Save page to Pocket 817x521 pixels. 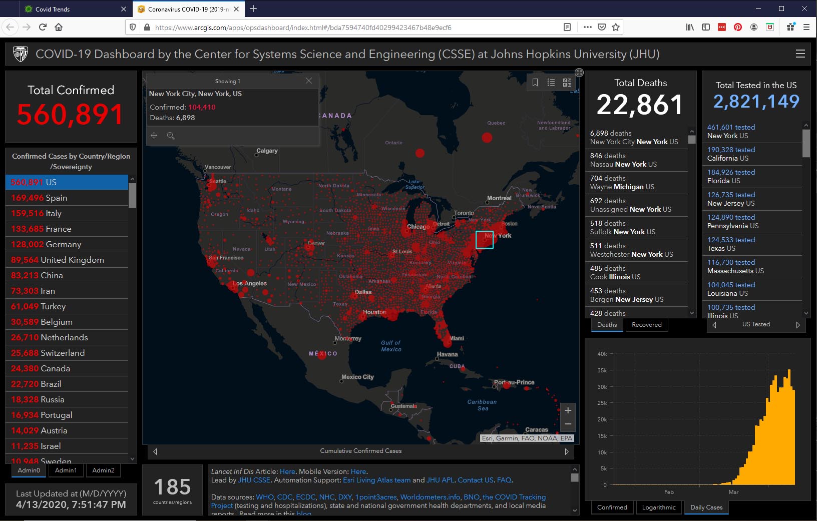[x=602, y=27]
